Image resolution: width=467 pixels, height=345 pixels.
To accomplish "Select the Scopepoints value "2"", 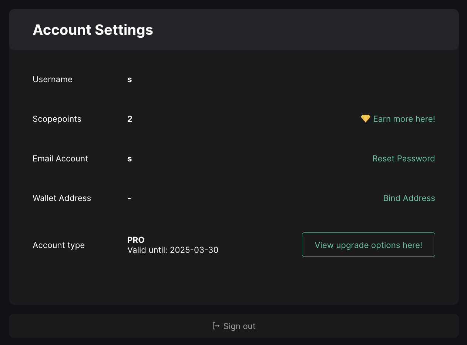I will pyautogui.click(x=130, y=119).
